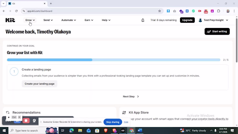
Task: Go back to the previous page
Action: click(x=4, y=11)
